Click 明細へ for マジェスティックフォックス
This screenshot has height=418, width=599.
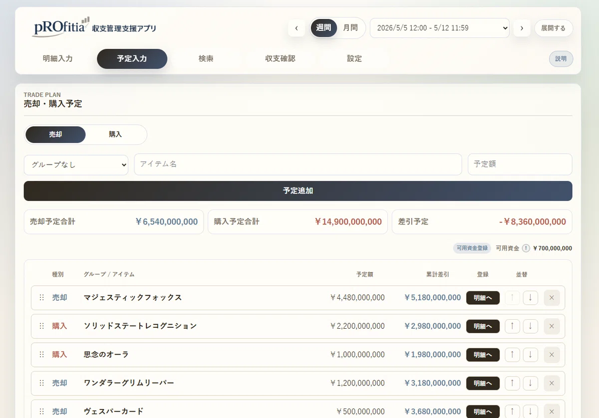[483, 298]
